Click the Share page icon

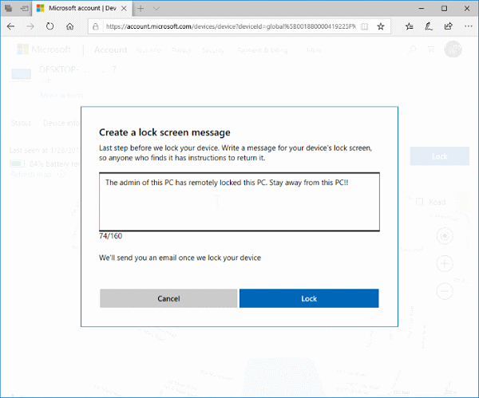[x=448, y=26]
